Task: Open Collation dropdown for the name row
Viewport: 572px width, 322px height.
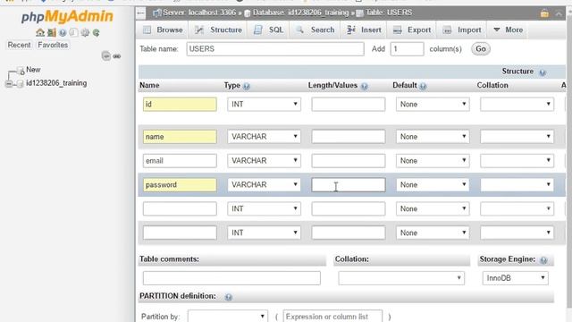Action: (x=517, y=137)
